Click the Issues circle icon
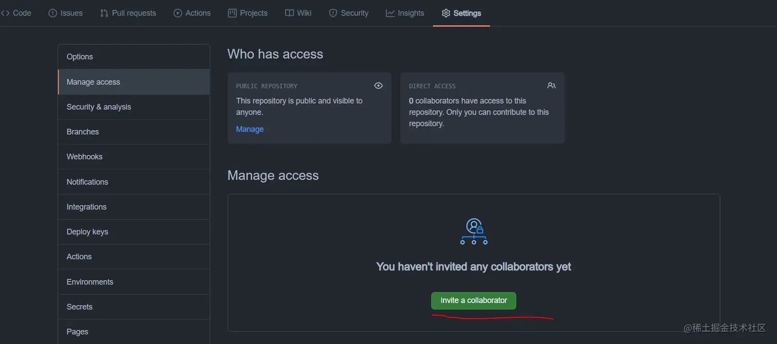This screenshot has height=344, width=777. (52, 13)
